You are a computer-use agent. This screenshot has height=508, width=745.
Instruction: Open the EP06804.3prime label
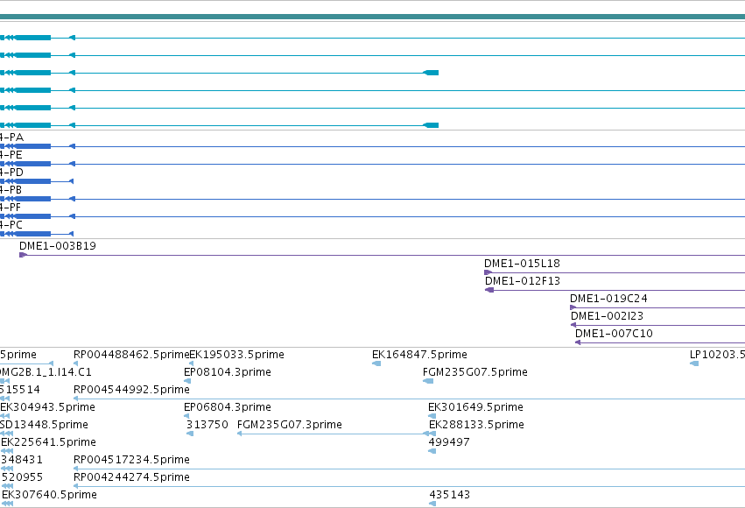228,407
